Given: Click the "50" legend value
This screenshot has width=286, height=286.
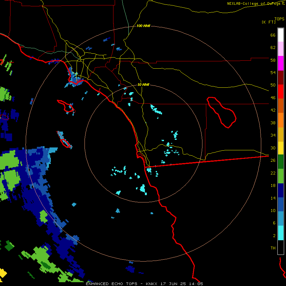Looking at the screenshot, I should (273, 85).
